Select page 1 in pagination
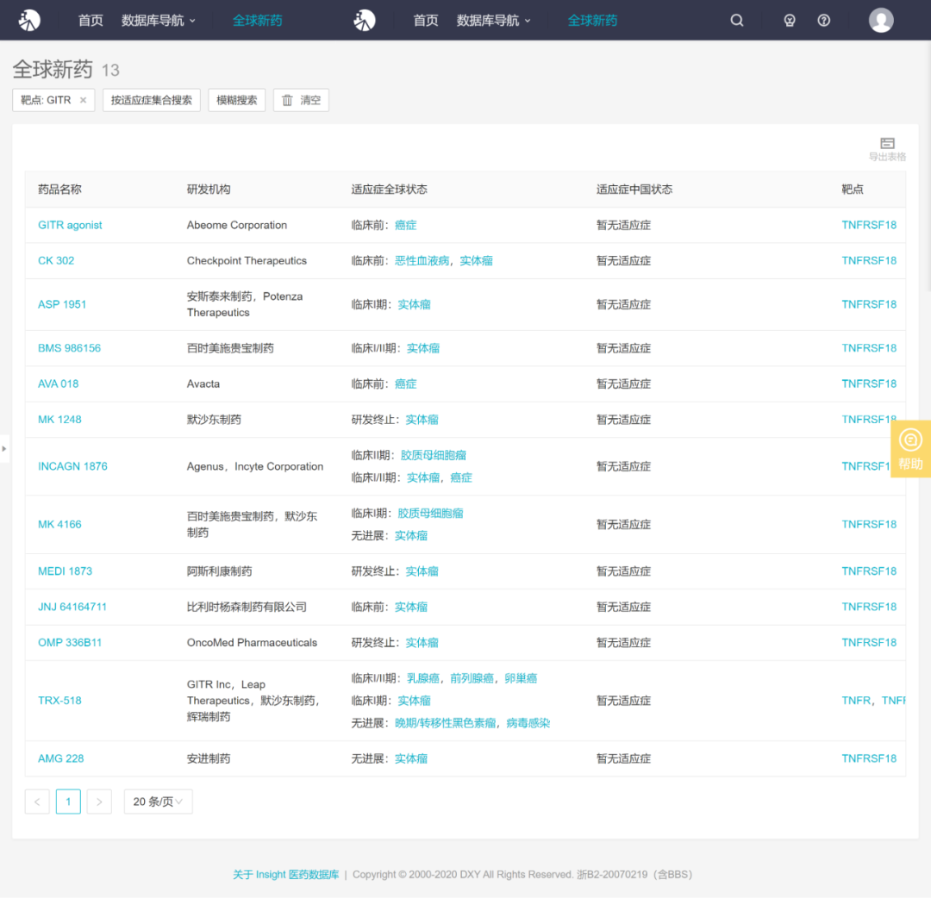This screenshot has width=931, height=898. coord(68,801)
